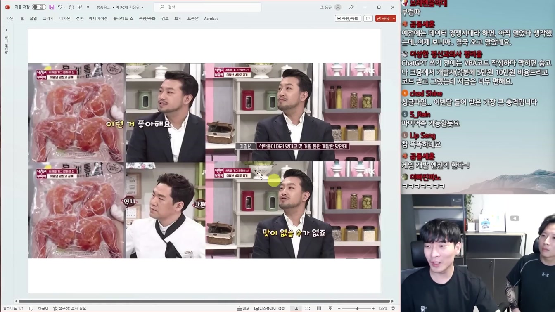Switch to the Acrobat ribbon tab
The height and width of the screenshot is (312, 555).
tap(211, 19)
